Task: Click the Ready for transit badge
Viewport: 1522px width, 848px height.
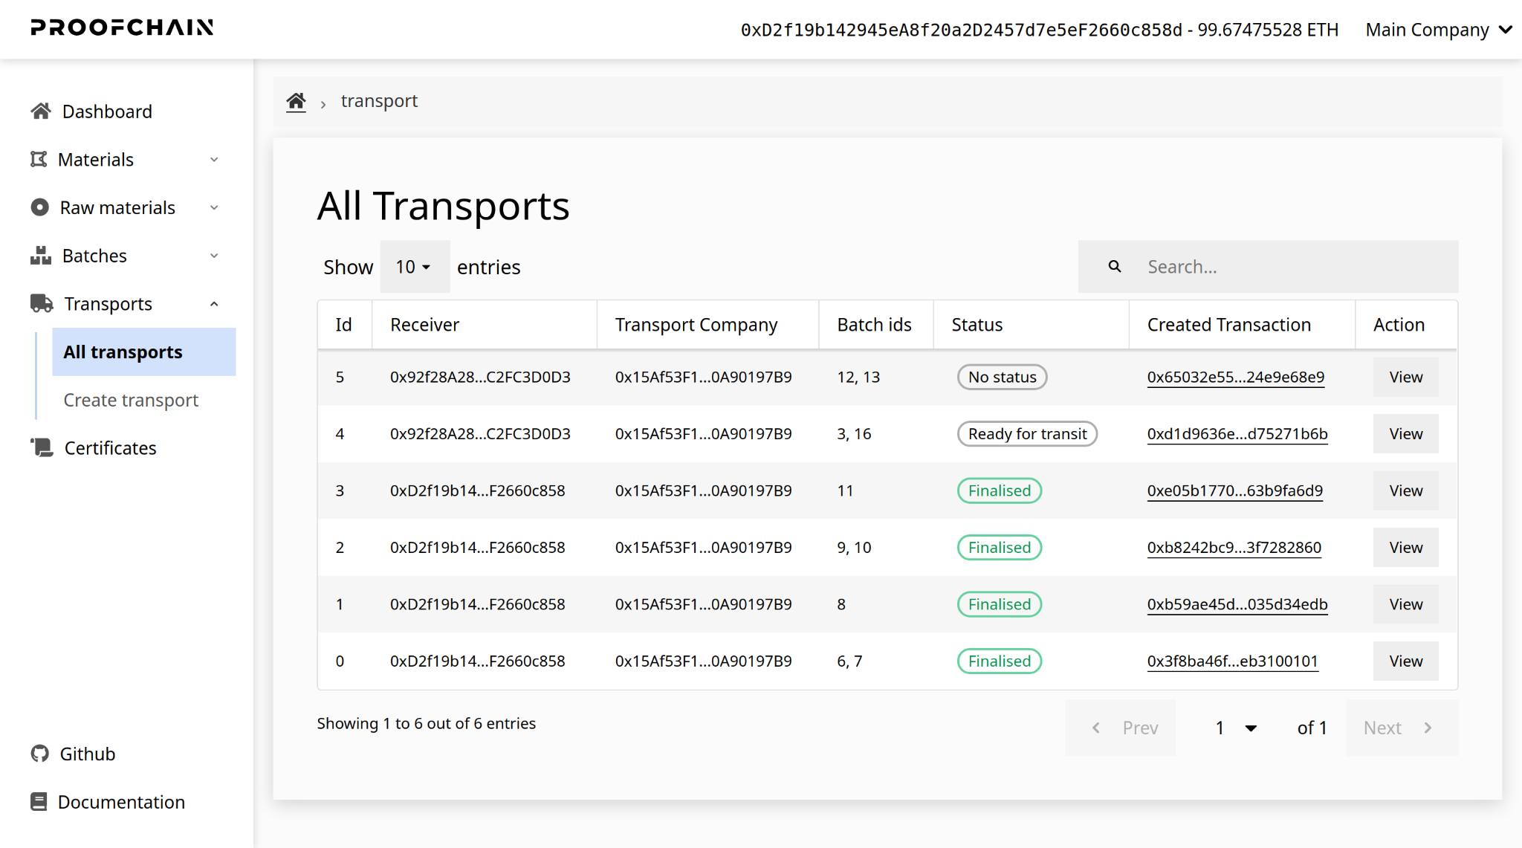Action: coord(1027,433)
